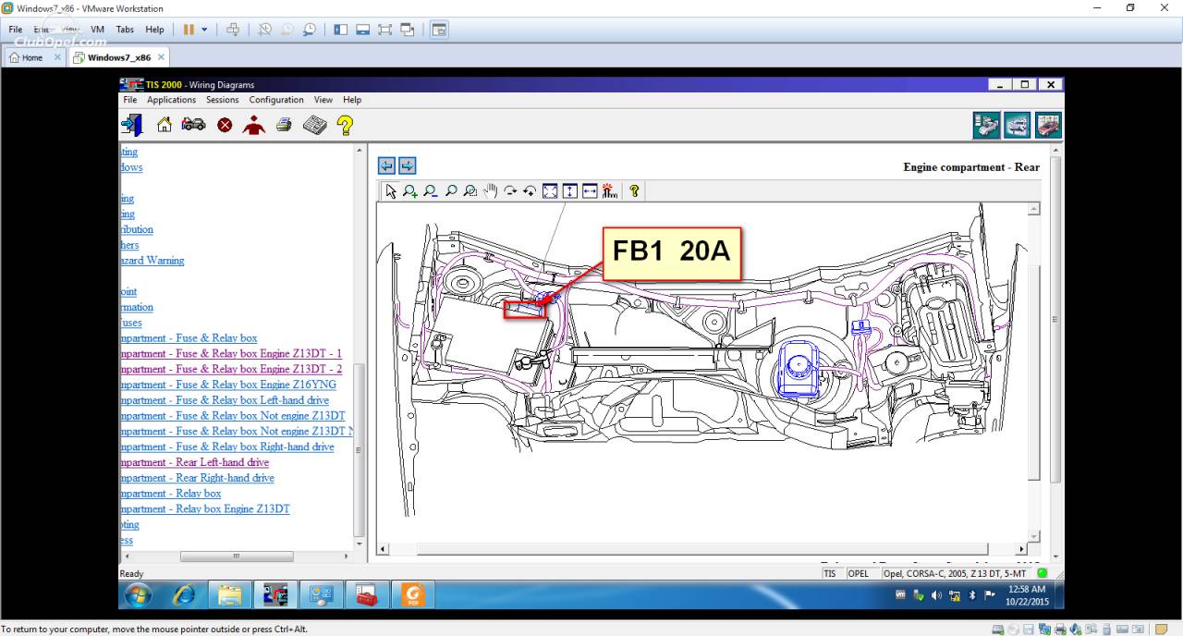Open the VMware VM menu

click(97, 30)
